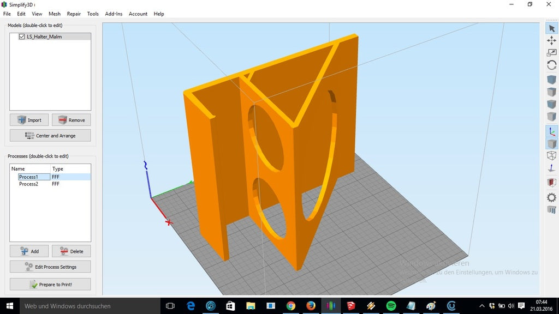
Task: Toggle wireframe model display
Action: (x=551, y=156)
